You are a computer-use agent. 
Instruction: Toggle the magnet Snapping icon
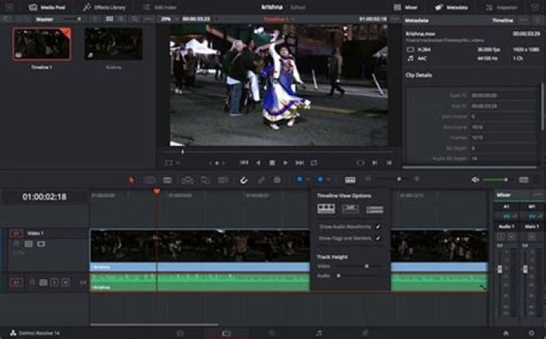pyautogui.click(x=243, y=180)
